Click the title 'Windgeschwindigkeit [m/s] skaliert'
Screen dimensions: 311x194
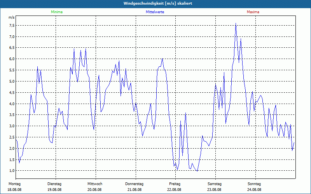tap(158, 3)
